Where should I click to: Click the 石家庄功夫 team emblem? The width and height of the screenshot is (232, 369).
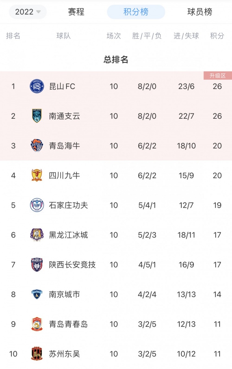(37, 205)
